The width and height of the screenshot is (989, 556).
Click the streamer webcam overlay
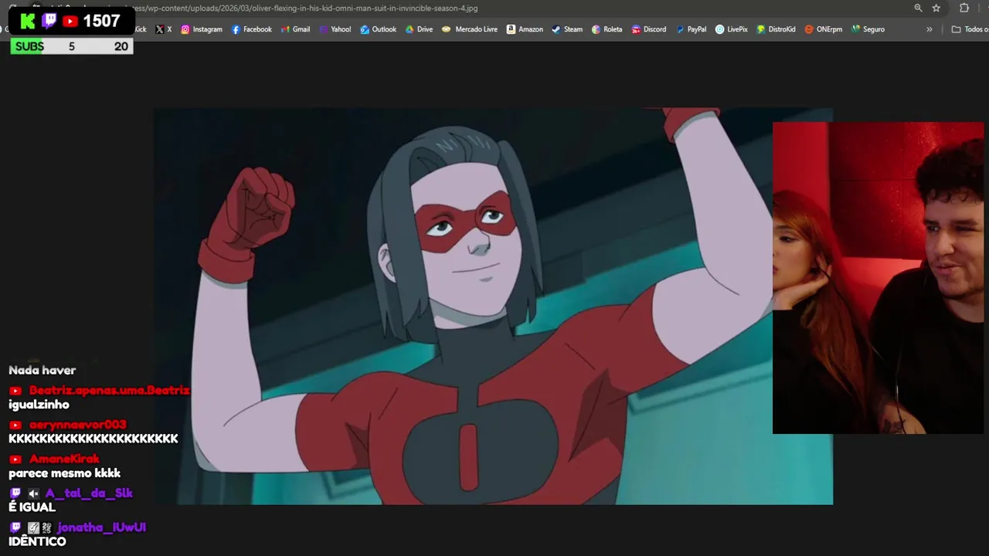coord(879,278)
